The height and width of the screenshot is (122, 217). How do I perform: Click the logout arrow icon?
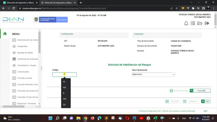(x=207, y=23)
